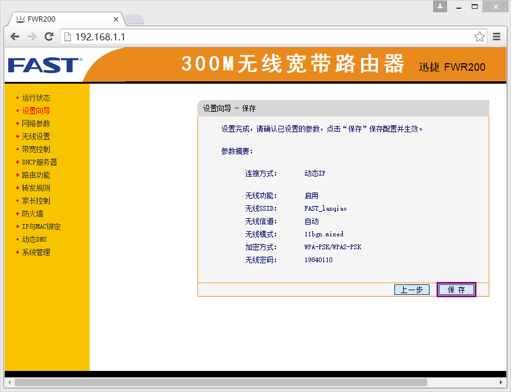This screenshot has height=392, width=511.
Task: Click the wireless mode value 11bgn mixed
Action: (x=323, y=234)
